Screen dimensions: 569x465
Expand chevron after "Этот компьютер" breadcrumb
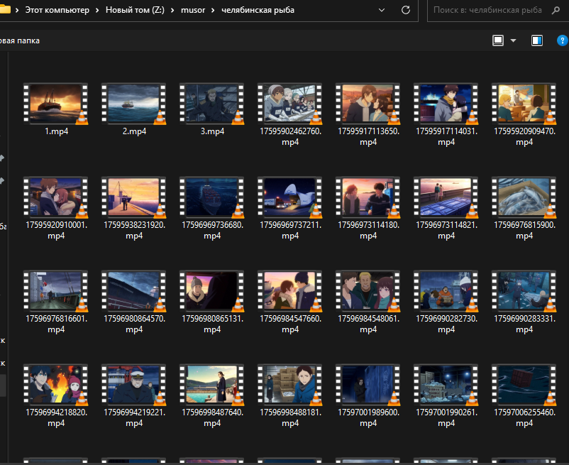point(96,11)
